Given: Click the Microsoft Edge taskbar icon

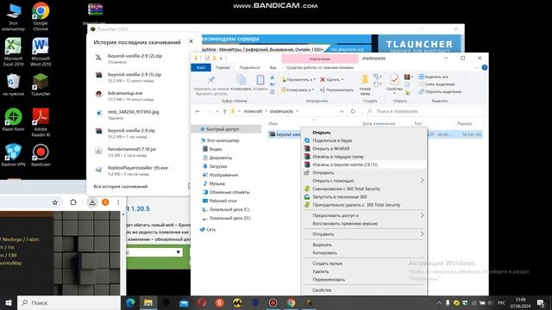Looking at the screenshot, I should 130,302.
